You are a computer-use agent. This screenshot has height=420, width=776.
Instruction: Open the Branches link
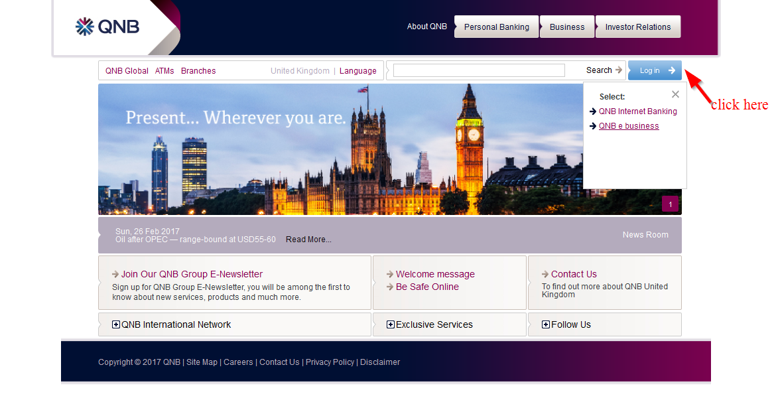198,71
